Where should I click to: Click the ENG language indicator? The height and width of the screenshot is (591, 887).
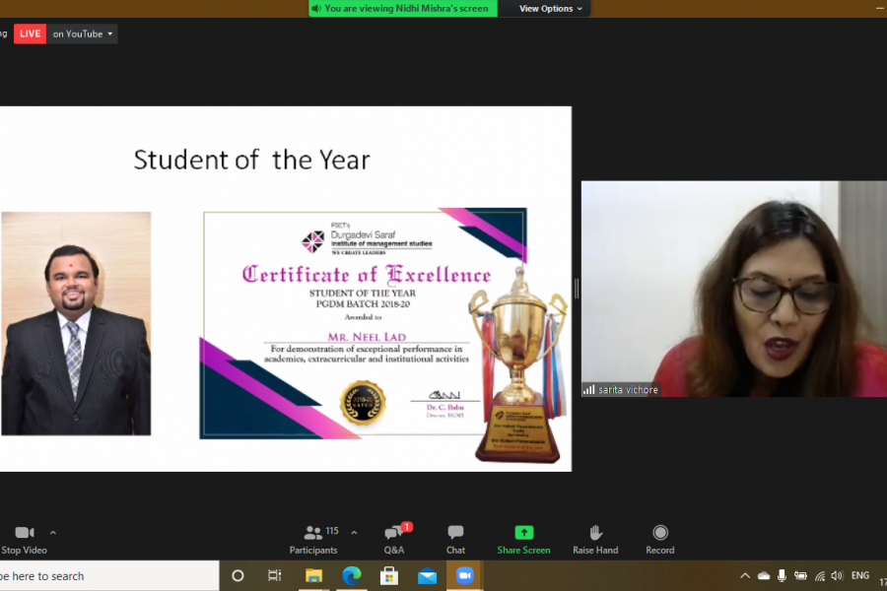(x=860, y=575)
